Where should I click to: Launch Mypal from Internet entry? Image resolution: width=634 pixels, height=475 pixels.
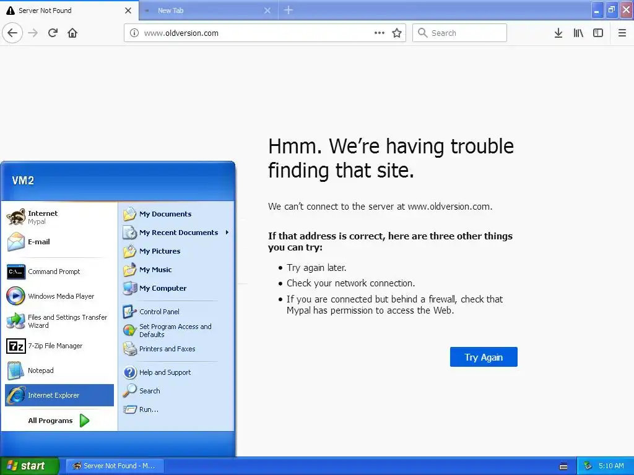59,217
